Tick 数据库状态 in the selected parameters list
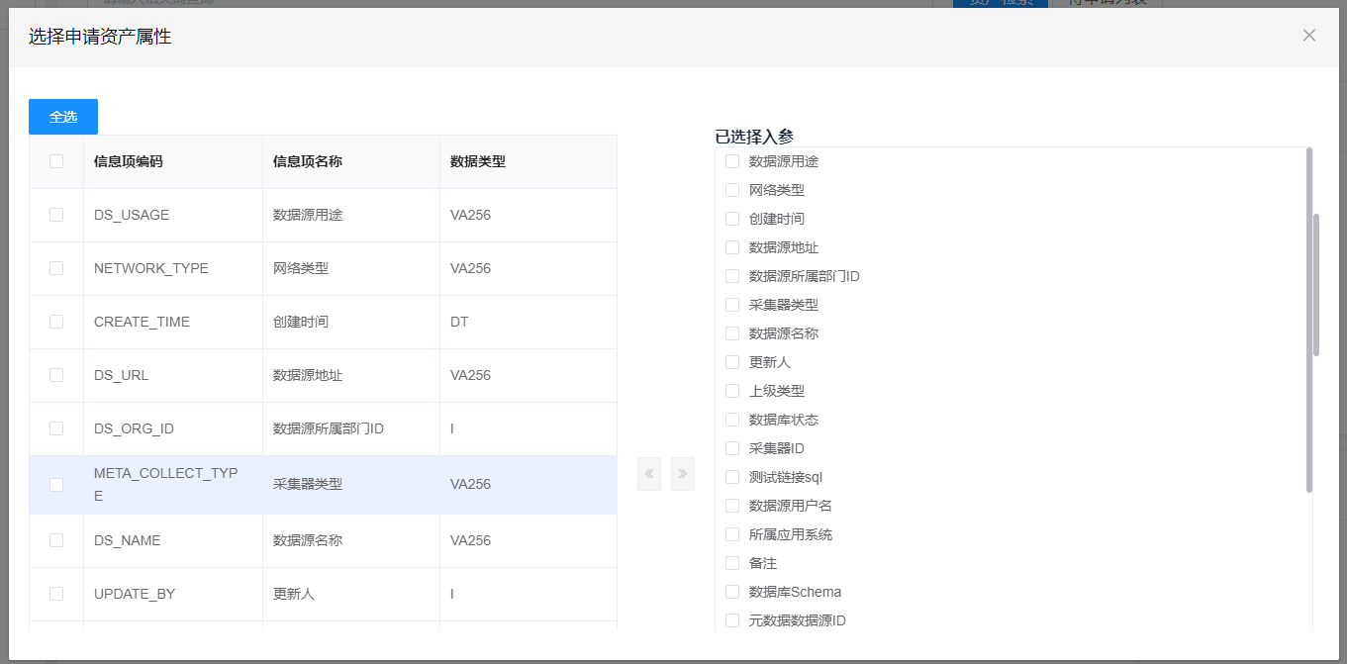 (732, 420)
